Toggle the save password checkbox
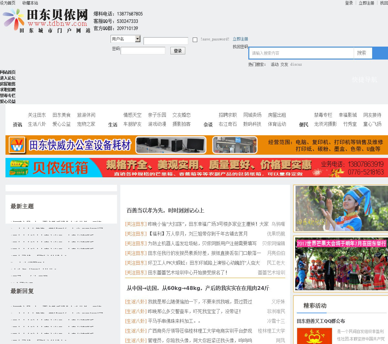 (195, 39)
